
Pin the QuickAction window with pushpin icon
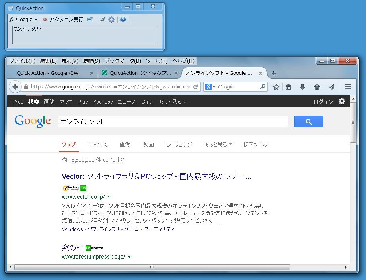tap(102, 20)
